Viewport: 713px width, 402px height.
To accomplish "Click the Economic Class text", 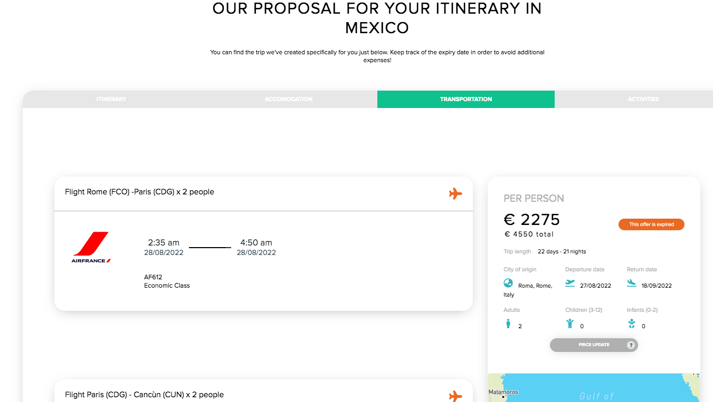I will point(167,286).
